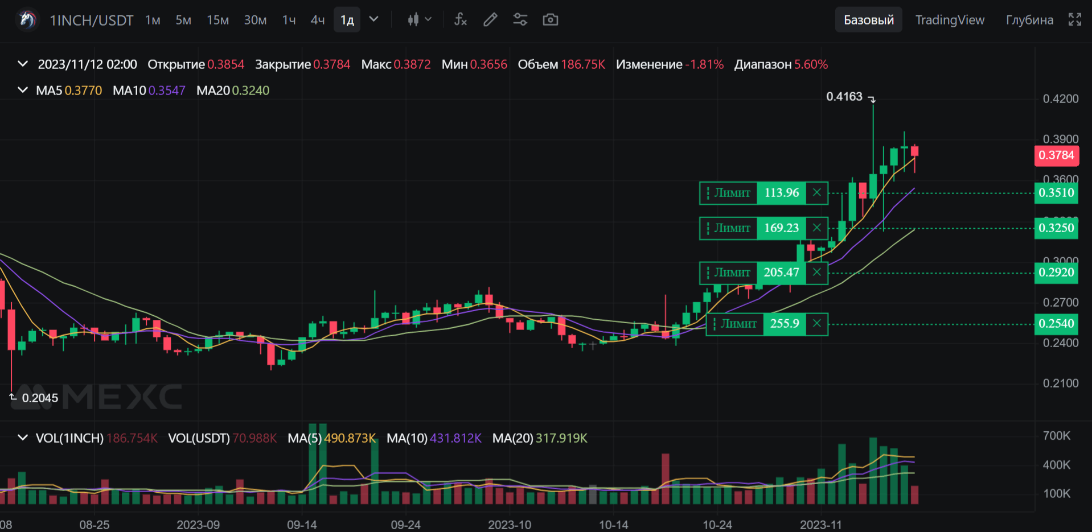The image size is (1092, 532).
Task: Collapse the OHLC info row
Action: tap(23, 64)
